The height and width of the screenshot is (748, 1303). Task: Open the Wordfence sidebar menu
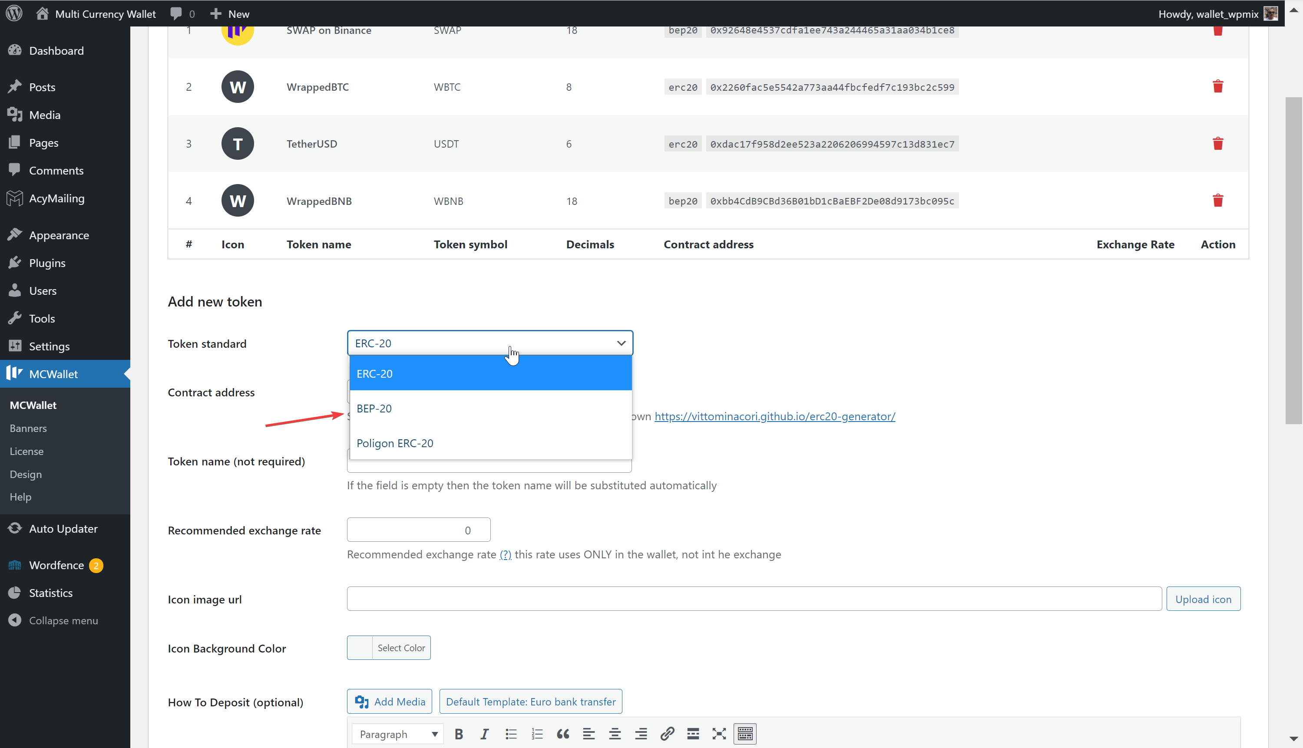click(56, 565)
